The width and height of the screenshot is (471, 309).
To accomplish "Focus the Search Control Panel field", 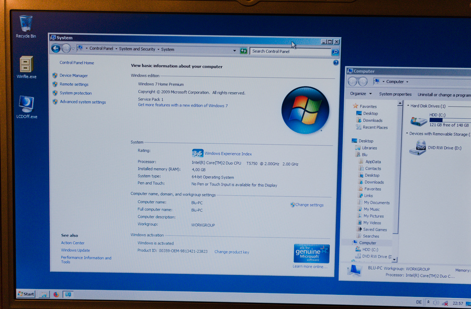I will (290, 52).
